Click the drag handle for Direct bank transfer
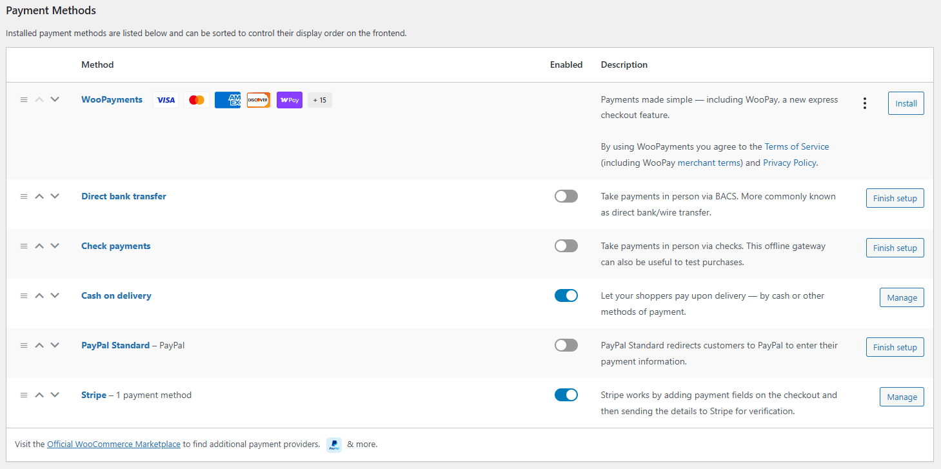Image resolution: width=941 pixels, height=469 pixels. (x=24, y=196)
